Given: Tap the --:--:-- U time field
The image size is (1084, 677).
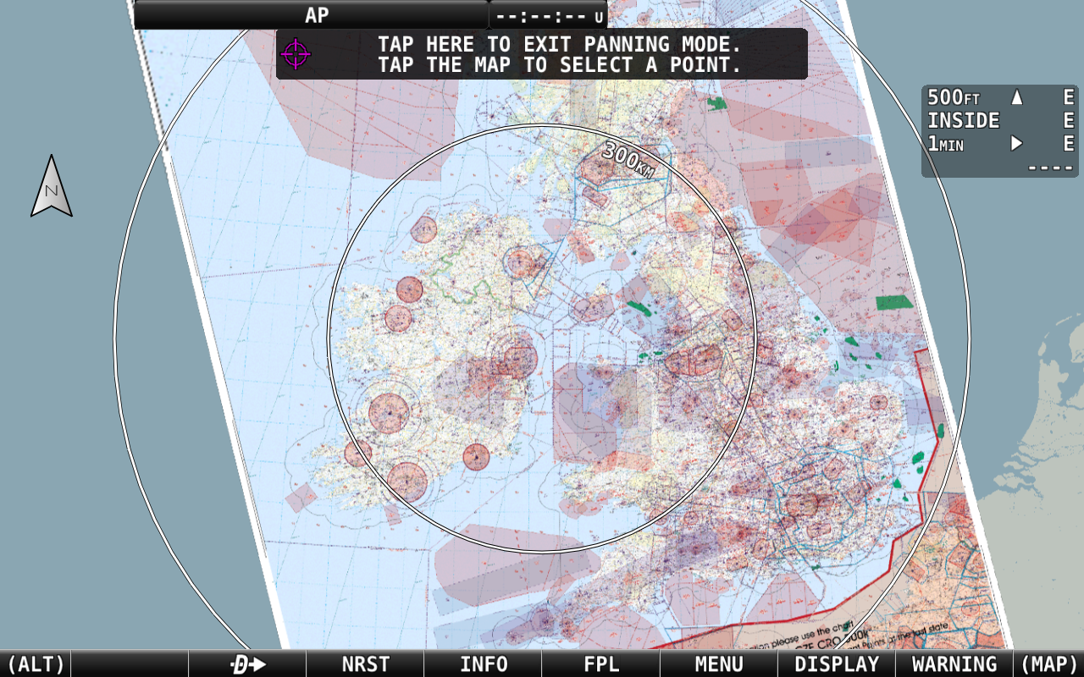Looking at the screenshot, I should [x=549, y=16].
